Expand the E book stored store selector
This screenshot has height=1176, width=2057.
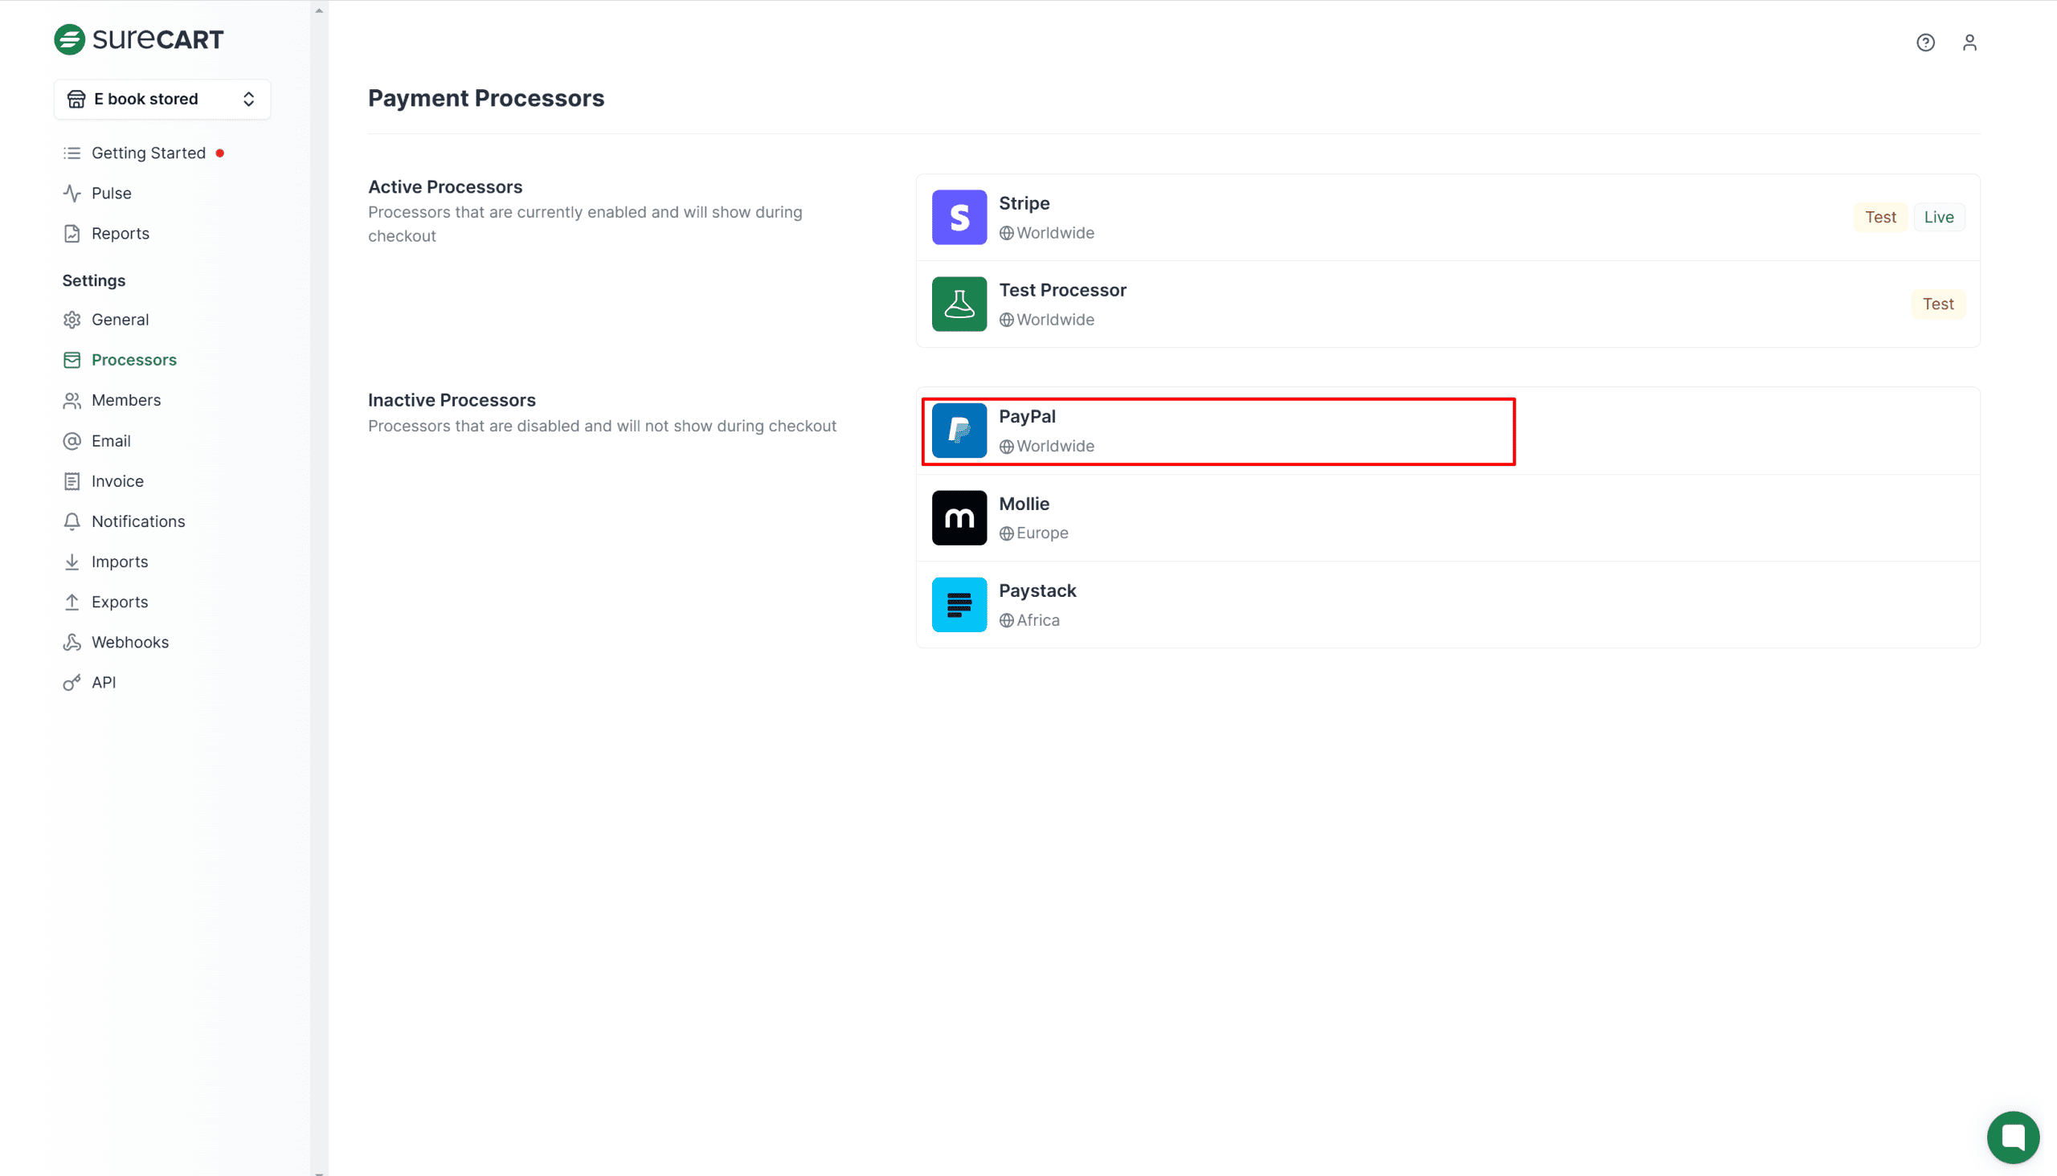145,99
